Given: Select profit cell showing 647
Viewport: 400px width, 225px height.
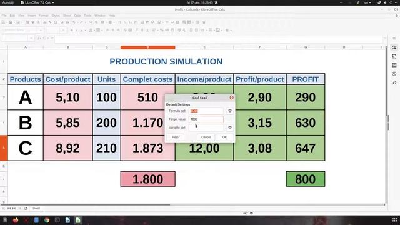Looking at the screenshot, I should pos(306,148).
